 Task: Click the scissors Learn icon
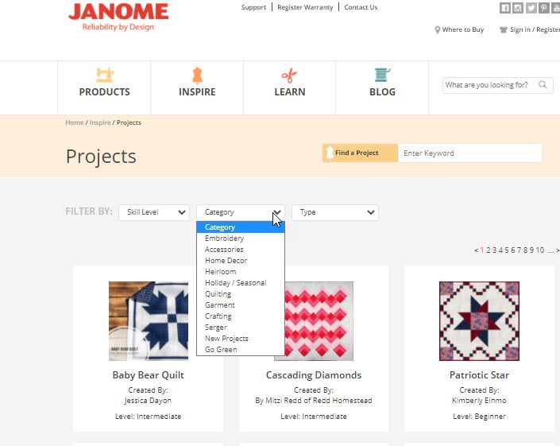coord(289,75)
